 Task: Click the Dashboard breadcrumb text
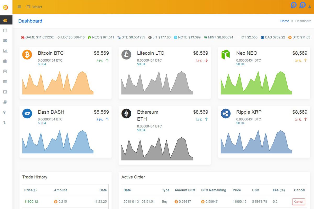click(303, 21)
